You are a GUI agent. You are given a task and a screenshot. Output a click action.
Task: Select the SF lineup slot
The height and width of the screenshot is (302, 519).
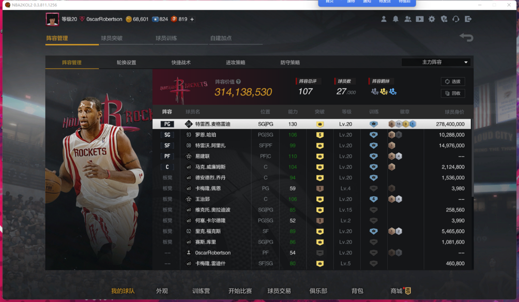167,145
